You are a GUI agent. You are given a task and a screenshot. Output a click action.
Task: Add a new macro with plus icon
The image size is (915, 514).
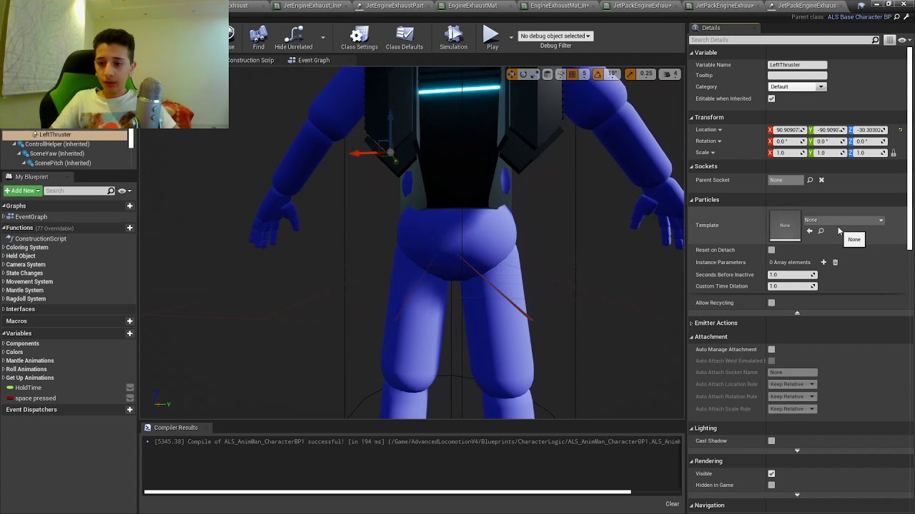[129, 321]
